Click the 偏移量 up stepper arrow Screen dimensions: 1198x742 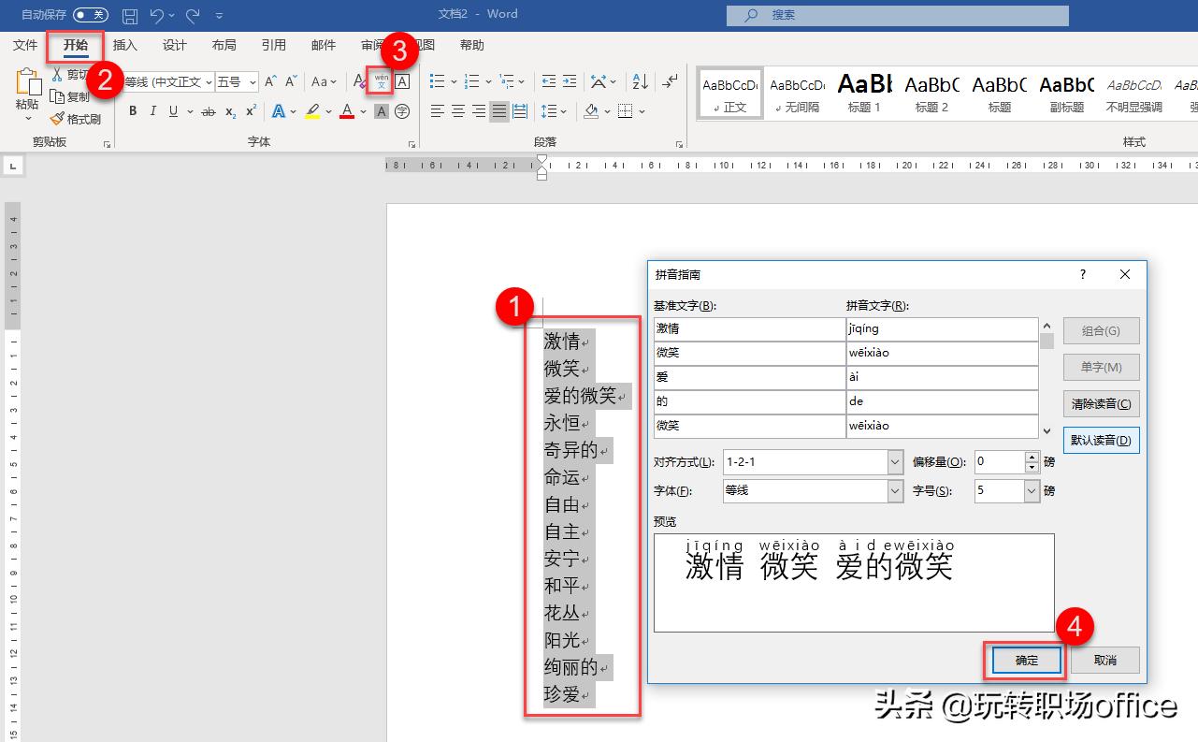pos(1032,457)
